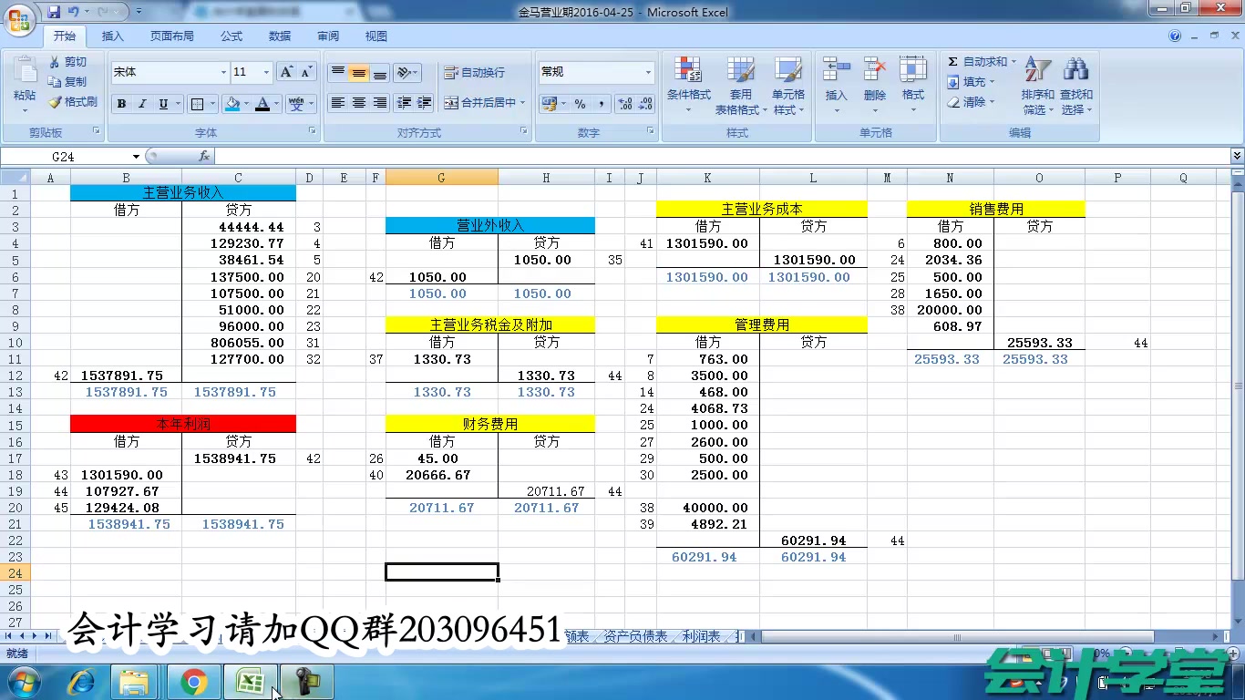1245x700 pixels.
Task: Open the font size dropdown
Action: point(266,72)
